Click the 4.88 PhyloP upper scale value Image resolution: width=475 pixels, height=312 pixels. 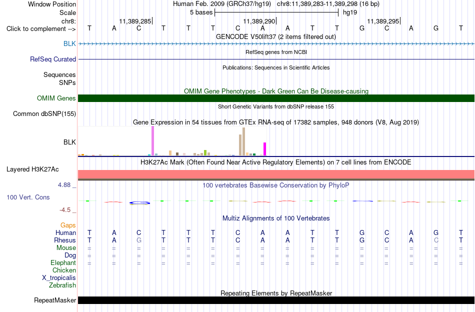coord(64,185)
